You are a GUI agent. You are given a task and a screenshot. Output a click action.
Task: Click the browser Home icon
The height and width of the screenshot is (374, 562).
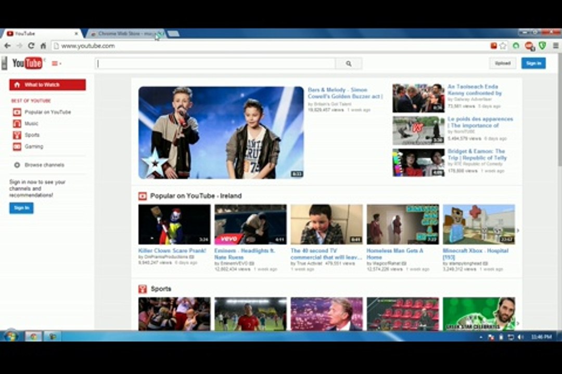43,46
